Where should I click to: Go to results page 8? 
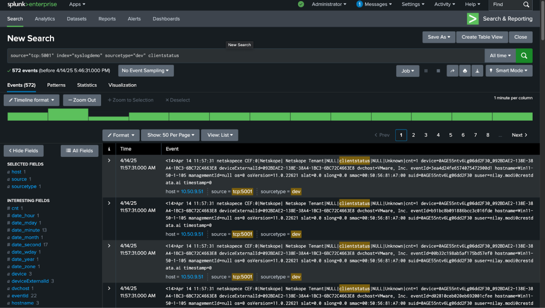[x=488, y=135]
